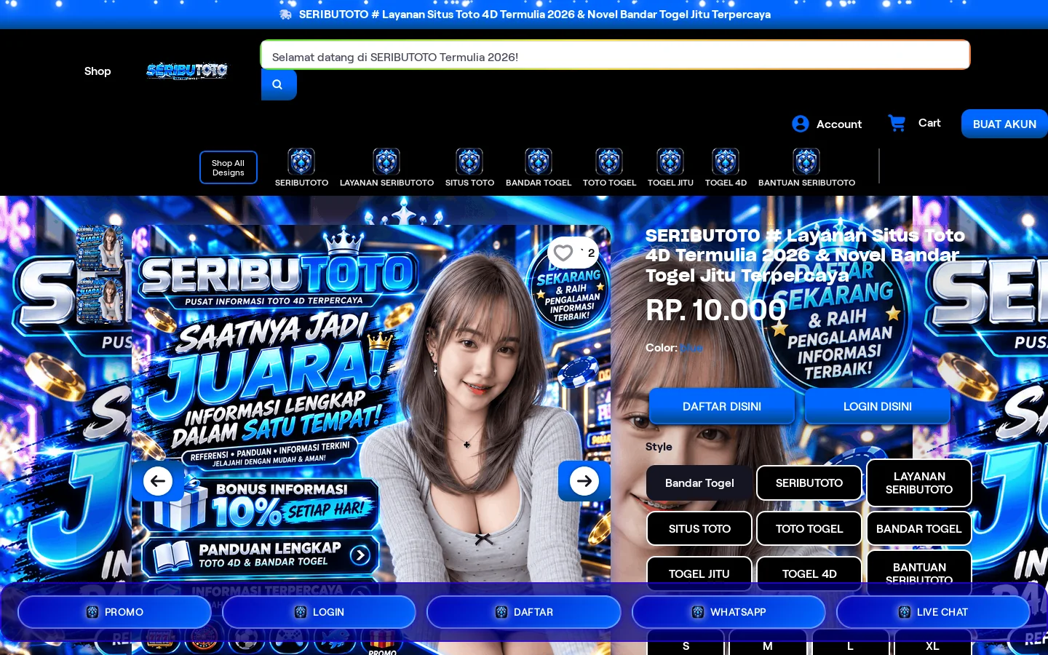Click the TOTO TOGEL category icon
Image resolution: width=1048 pixels, height=655 pixels.
609,162
